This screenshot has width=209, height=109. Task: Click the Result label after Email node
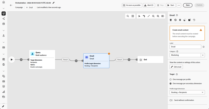pyautogui.click(x=120, y=60)
